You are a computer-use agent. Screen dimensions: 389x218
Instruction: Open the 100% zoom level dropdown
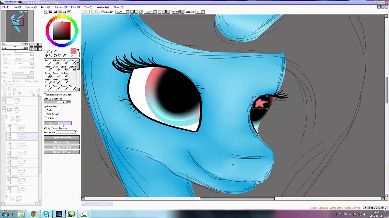128,12
